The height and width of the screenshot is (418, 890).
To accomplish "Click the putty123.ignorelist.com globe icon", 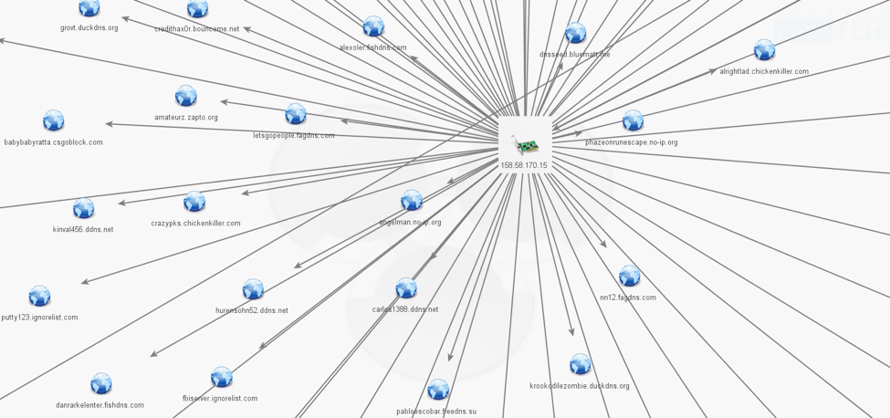I will (x=40, y=296).
